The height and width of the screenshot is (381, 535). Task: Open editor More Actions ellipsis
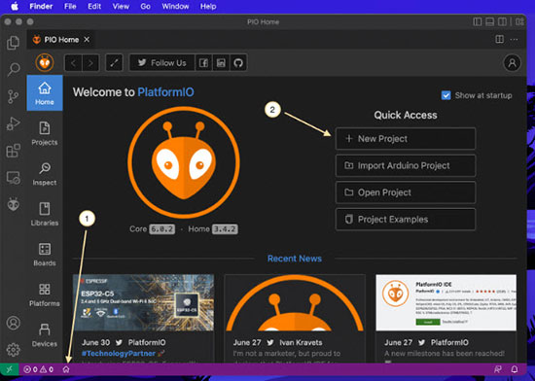[x=514, y=40]
